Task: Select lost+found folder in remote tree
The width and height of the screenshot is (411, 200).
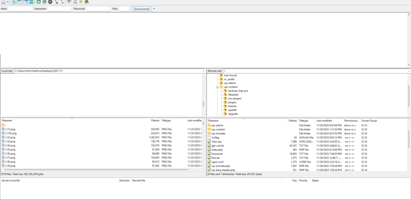Action: [x=230, y=75]
